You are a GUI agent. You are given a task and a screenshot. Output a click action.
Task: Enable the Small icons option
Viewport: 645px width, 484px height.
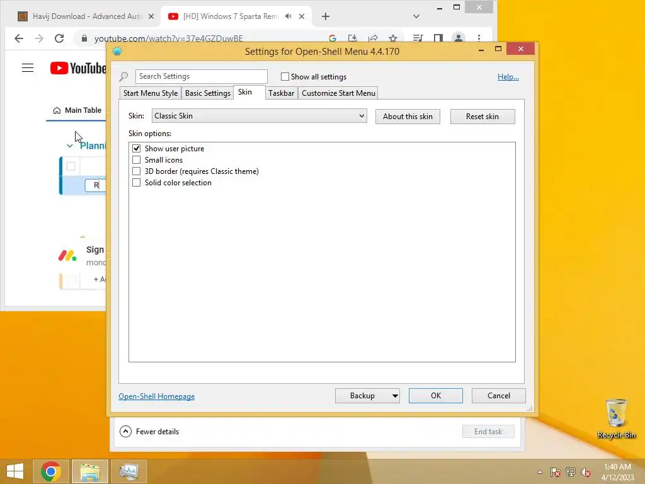pos(136,159)
